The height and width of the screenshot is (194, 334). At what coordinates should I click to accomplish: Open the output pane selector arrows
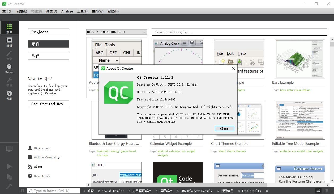(x=267, y=191)
